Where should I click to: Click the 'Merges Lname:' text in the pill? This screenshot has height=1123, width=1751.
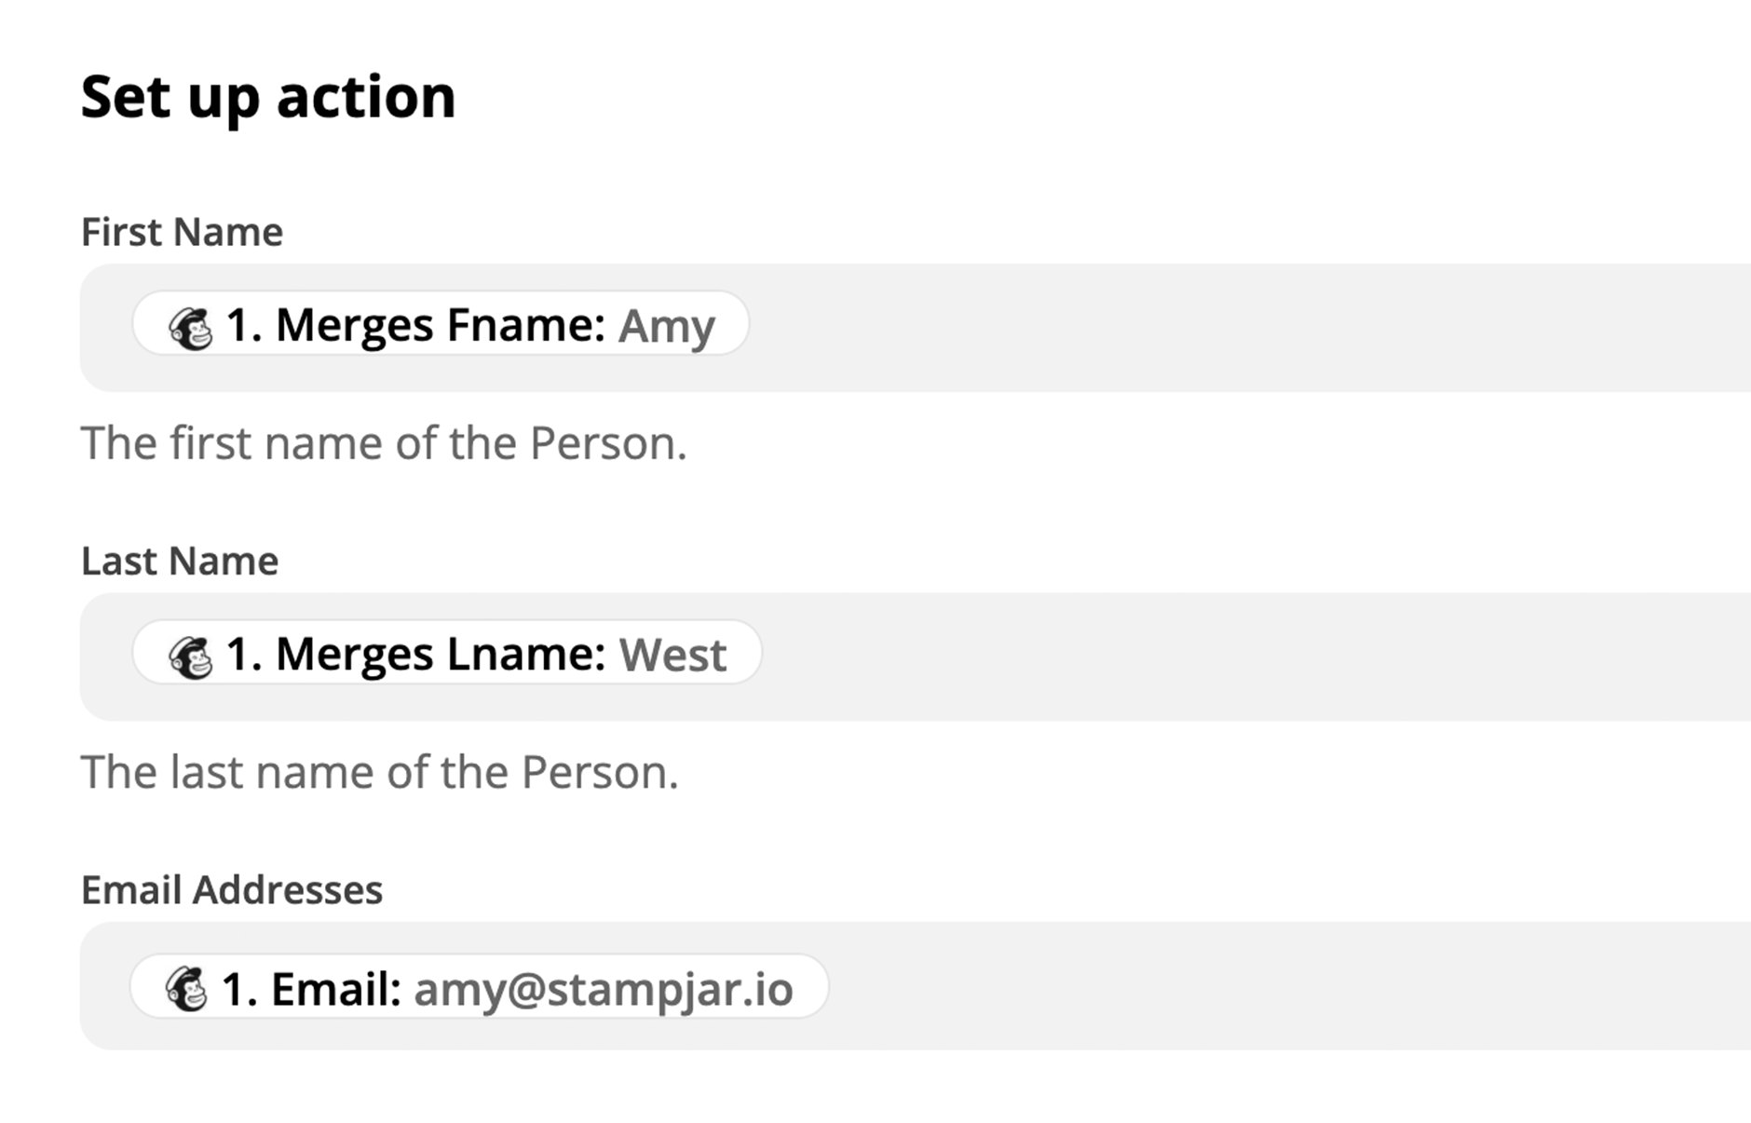tap(441, 655)
